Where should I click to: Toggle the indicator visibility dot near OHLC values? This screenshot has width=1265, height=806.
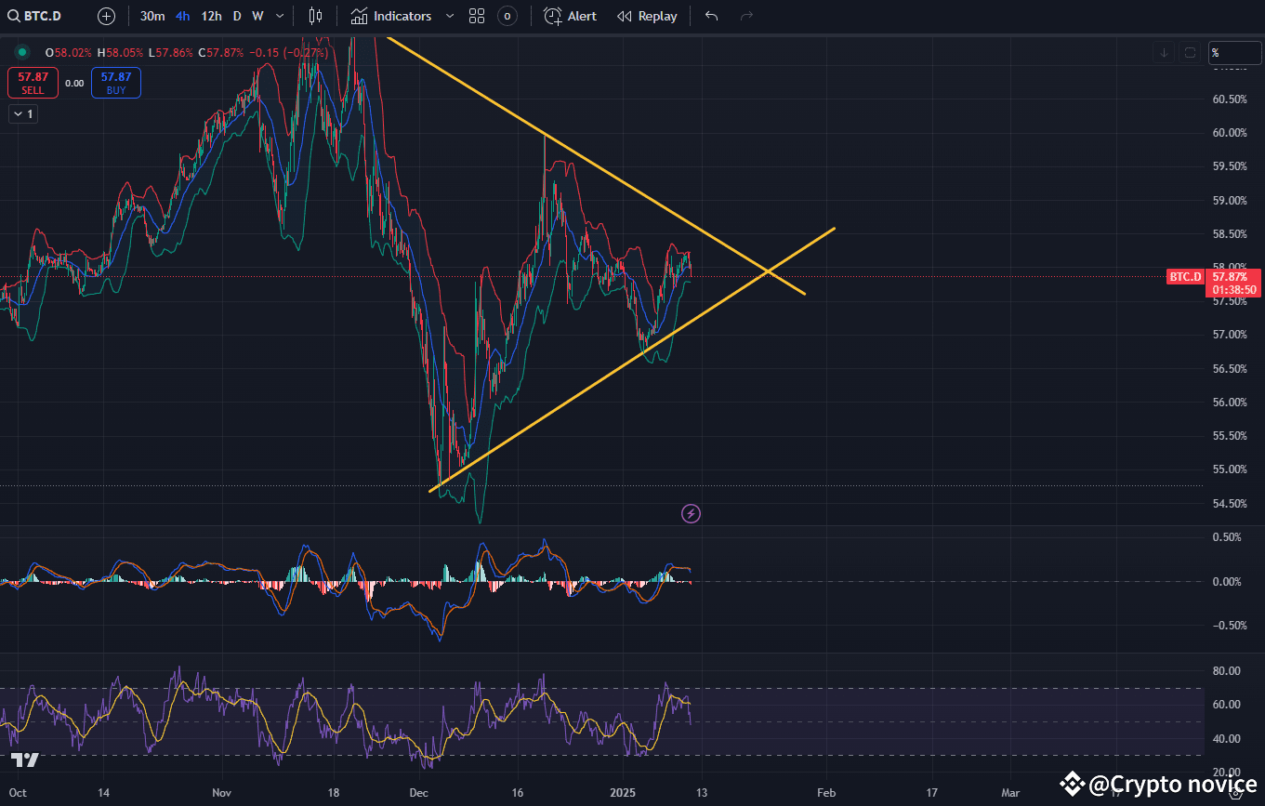tap(21, 52)
